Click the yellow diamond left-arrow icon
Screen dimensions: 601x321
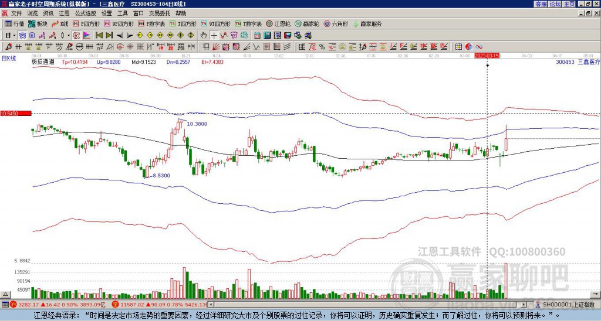point(140,35)
